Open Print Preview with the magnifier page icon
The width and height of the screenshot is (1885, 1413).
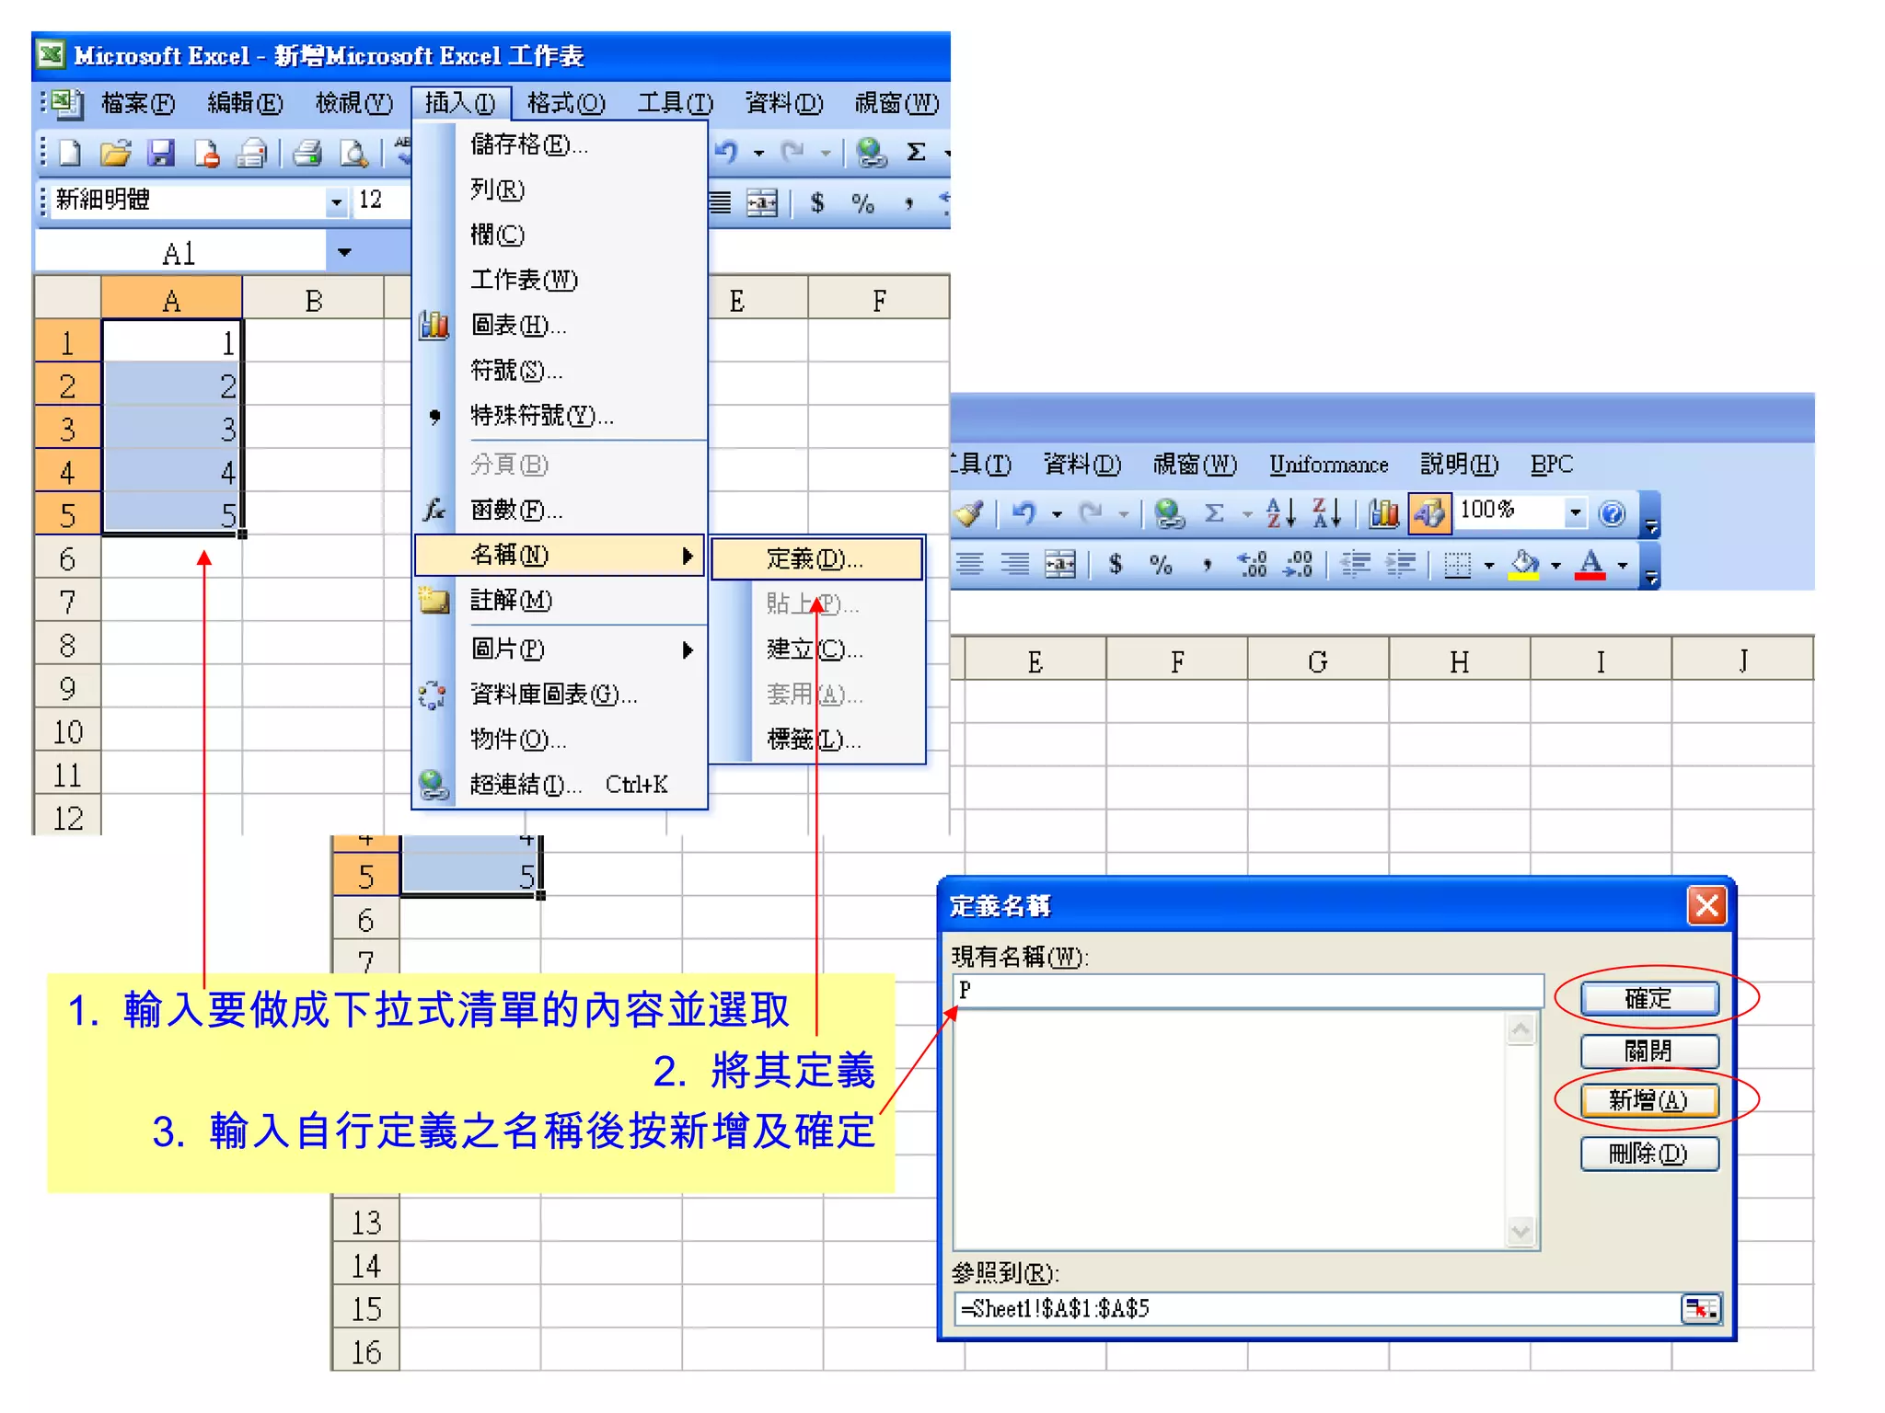(353, 153)
